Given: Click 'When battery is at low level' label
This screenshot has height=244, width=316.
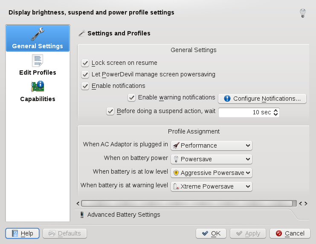Looking at the screenshot, I should (x=130, y=171).
